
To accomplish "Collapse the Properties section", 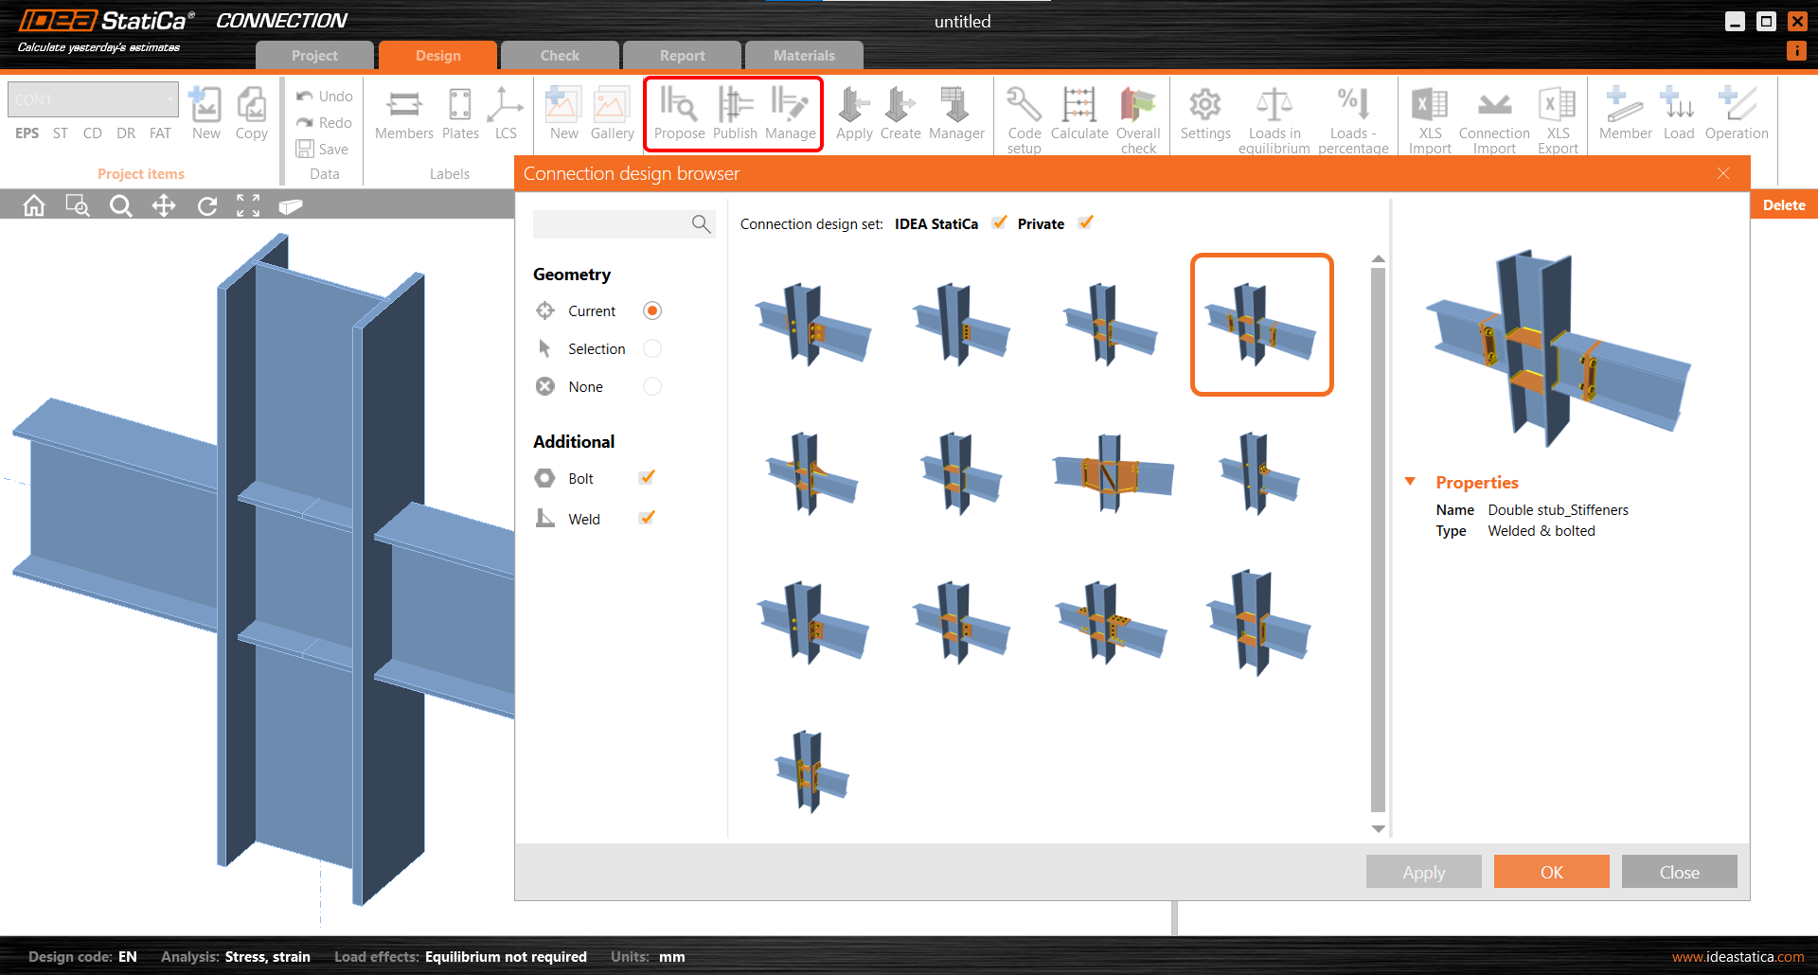I will 1411,481.
